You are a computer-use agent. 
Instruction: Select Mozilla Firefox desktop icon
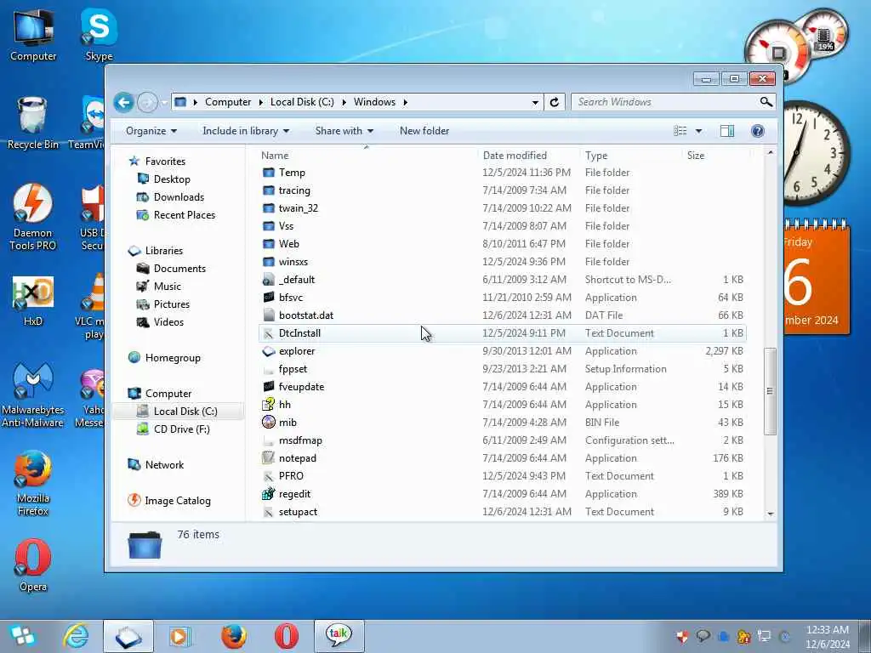click(33, 483)
